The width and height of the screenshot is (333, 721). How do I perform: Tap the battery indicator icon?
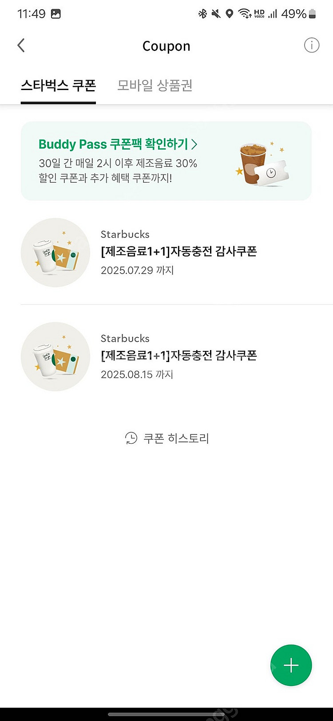point(313,14)
